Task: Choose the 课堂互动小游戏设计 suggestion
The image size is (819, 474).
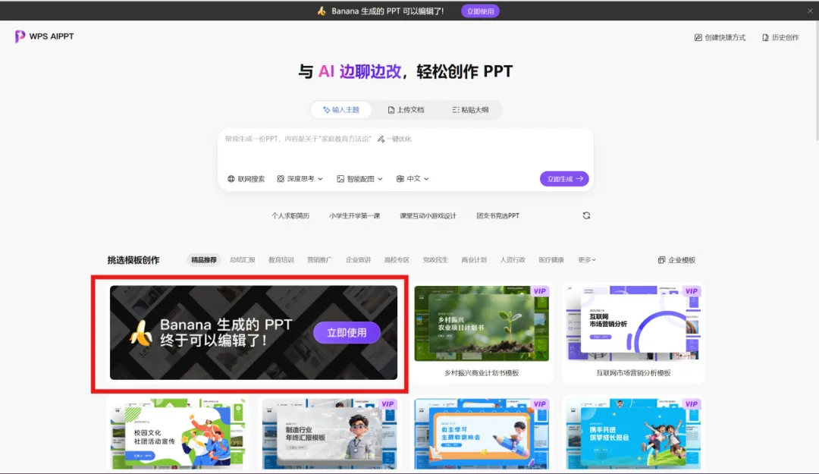Action: 428,216
